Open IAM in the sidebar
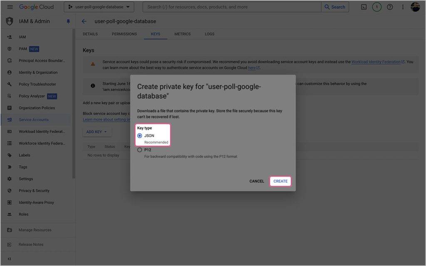 (x=22, y=37)
